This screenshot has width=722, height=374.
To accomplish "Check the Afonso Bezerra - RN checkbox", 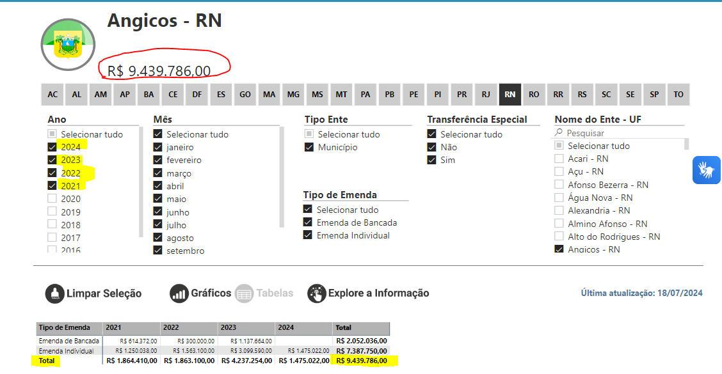I will pos(559,185).
